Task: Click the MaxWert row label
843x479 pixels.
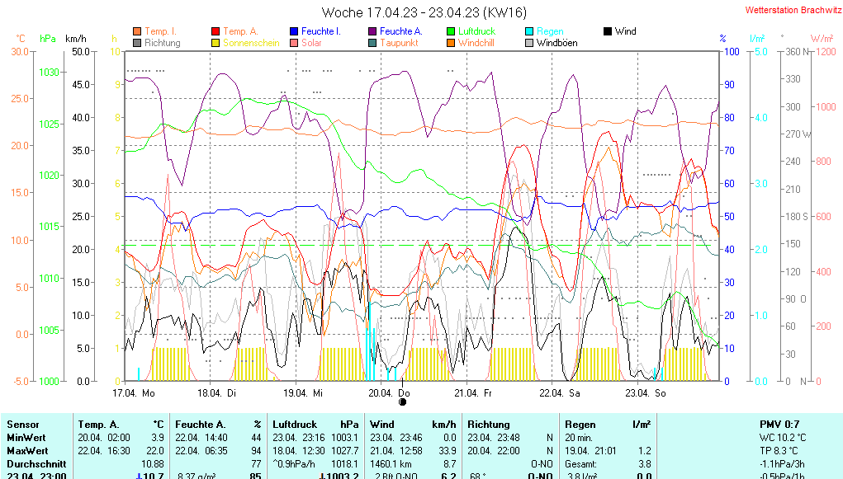Action: coord(27,451)
